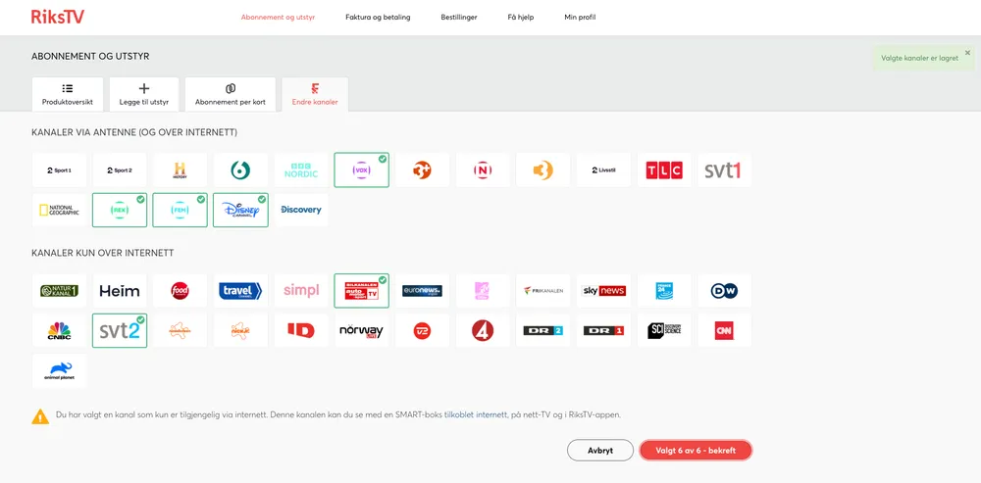Screen dimensions: 981x483
Task: Choose the Food Network channel
Action: 180,291
